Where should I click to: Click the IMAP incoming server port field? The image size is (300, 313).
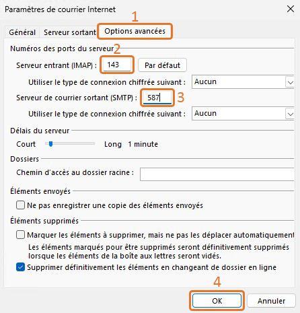[117, 65]
